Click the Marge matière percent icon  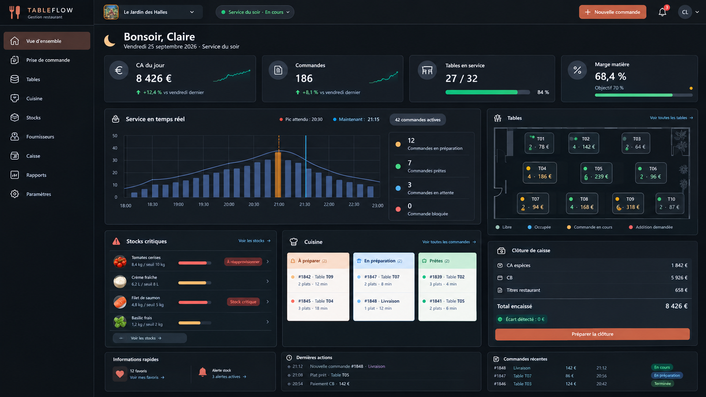pos(577,70)
